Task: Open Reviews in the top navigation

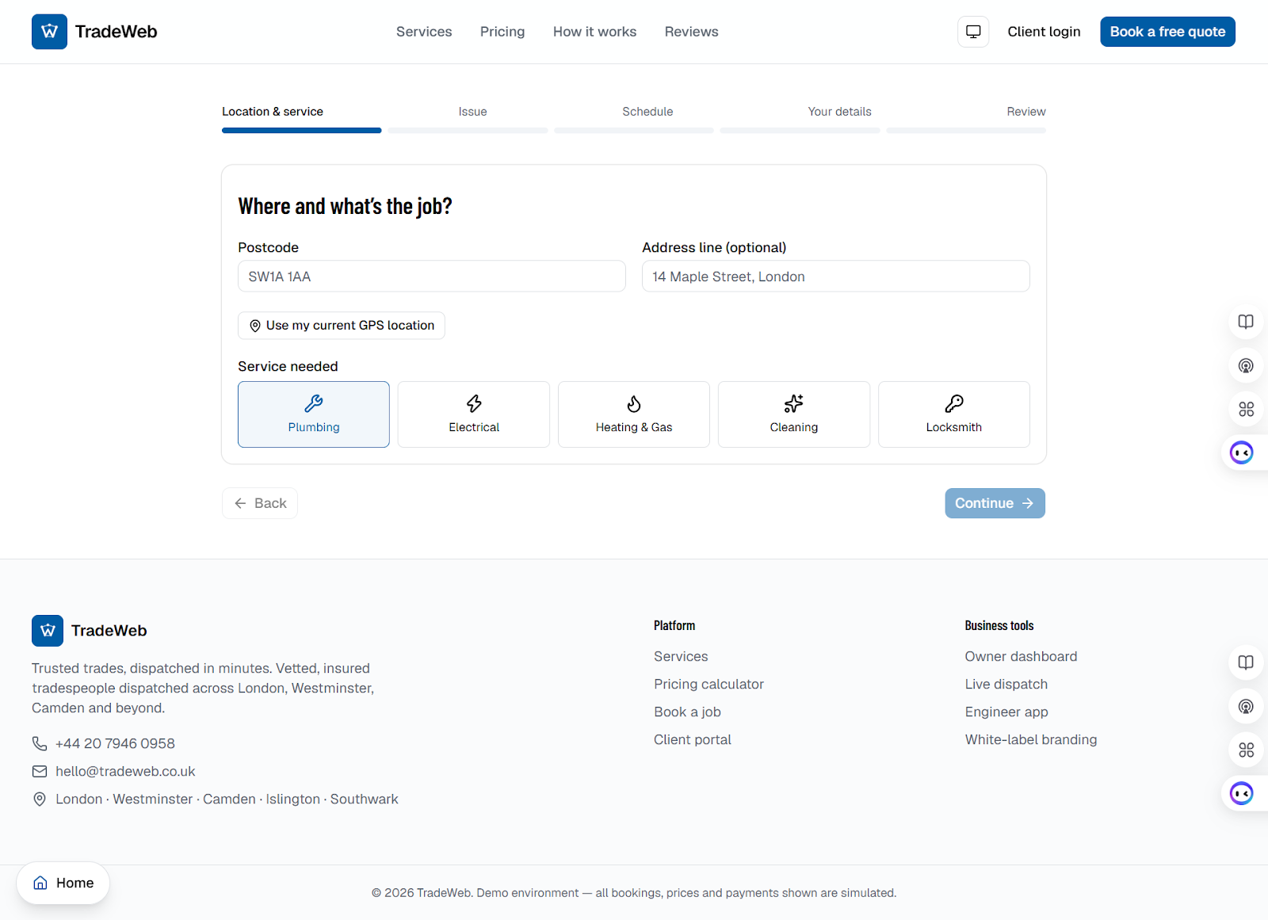Action: 692,32
